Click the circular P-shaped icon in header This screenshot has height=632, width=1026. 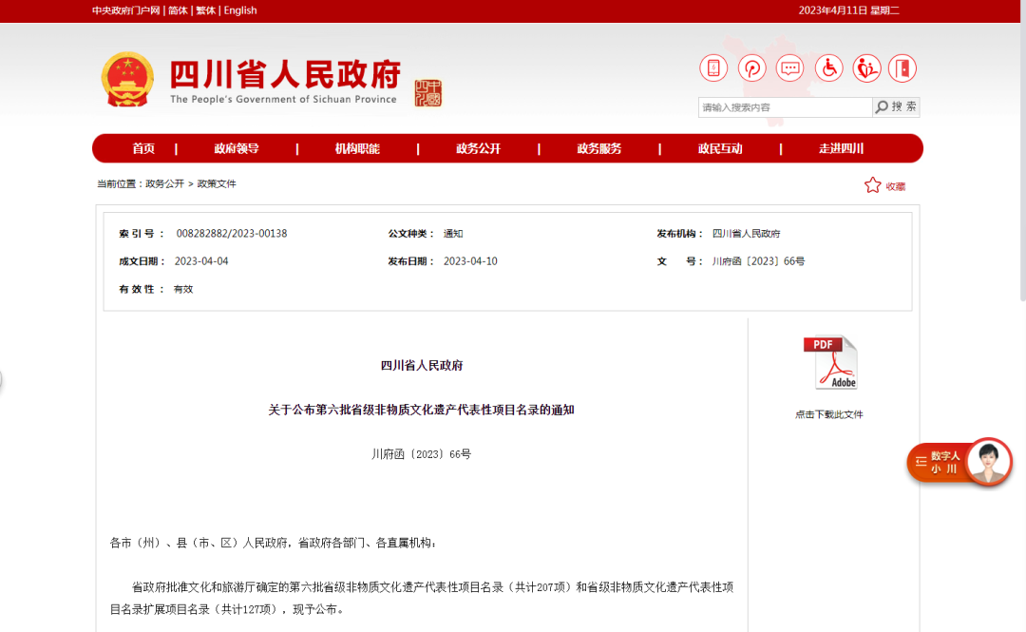(751, 68)
